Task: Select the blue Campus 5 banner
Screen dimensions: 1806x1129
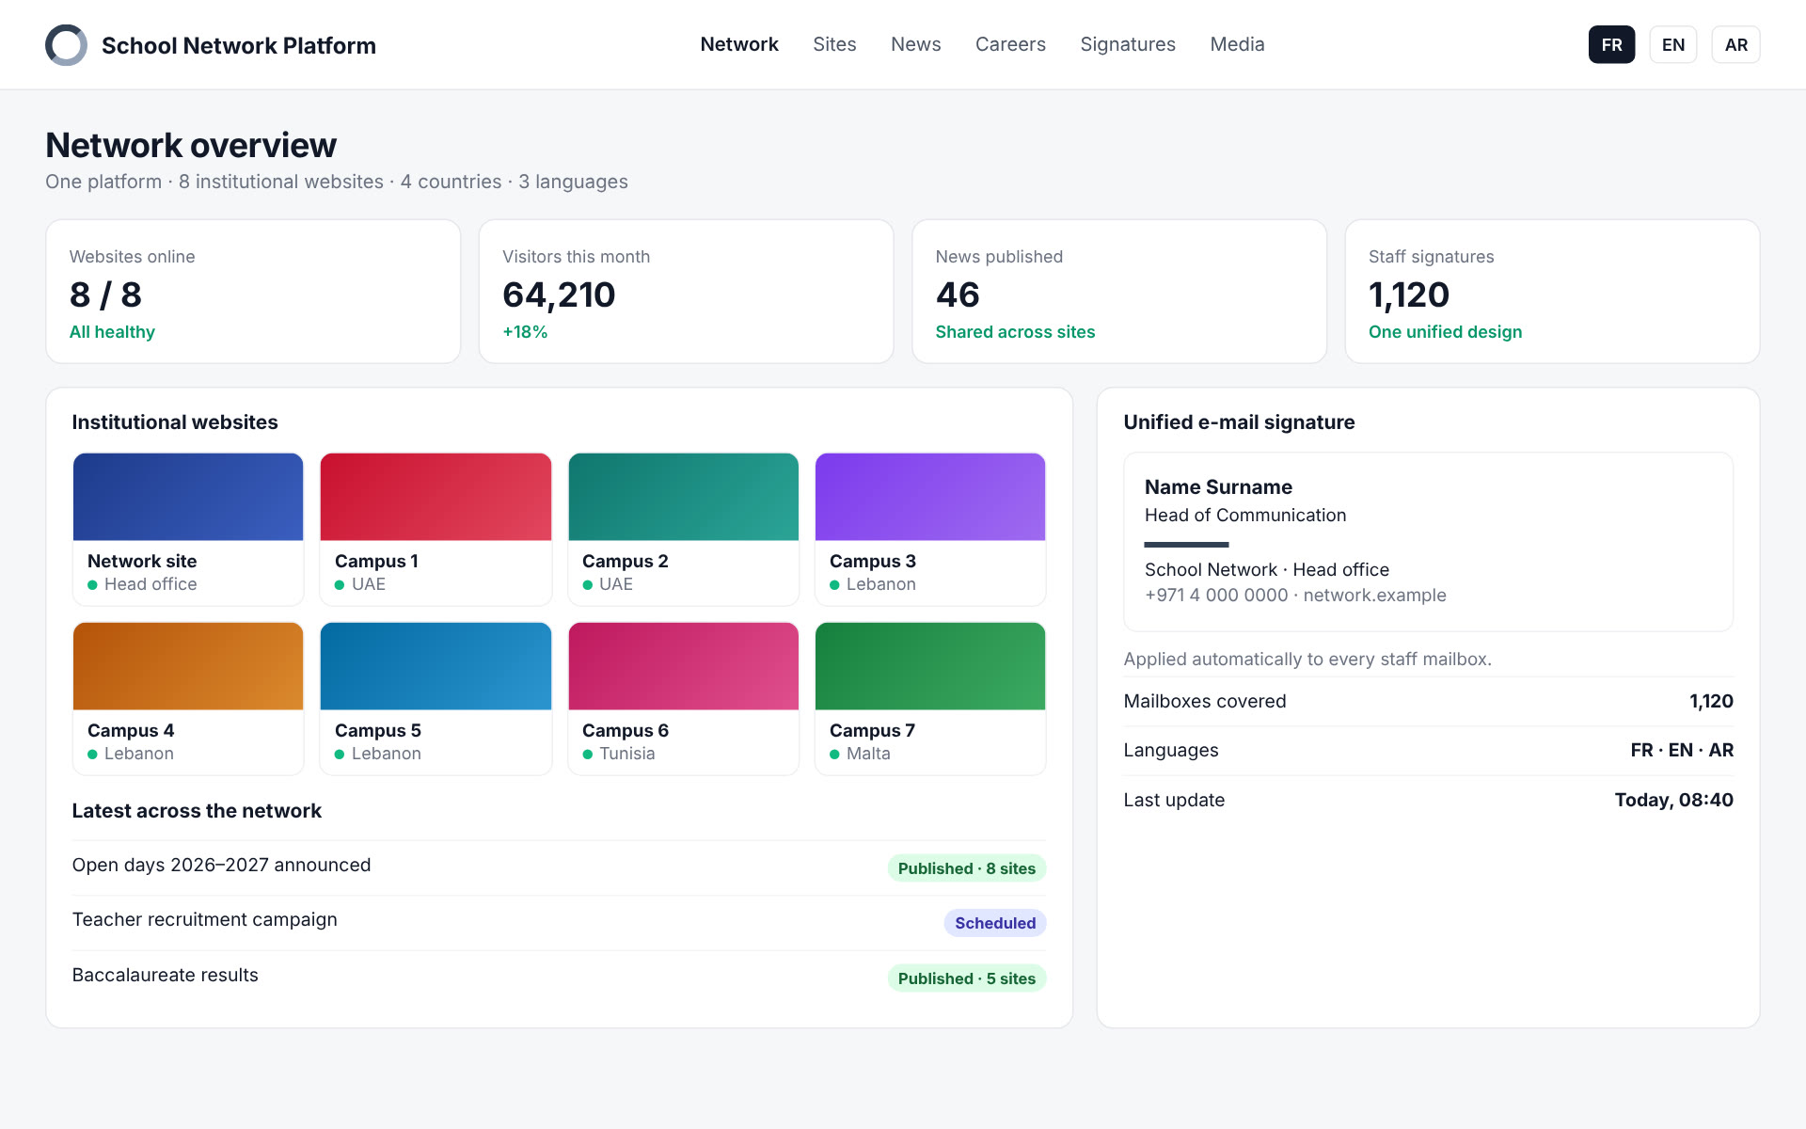Action: coord(436,666)
